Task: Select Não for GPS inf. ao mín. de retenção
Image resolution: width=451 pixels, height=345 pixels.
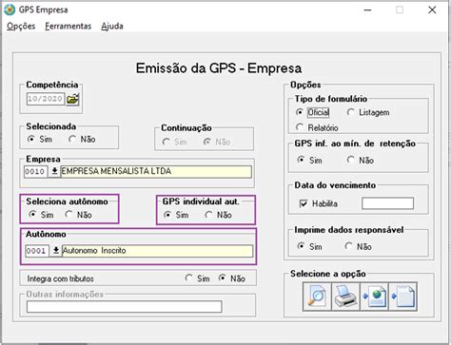Action: click(x=361, y=161)
